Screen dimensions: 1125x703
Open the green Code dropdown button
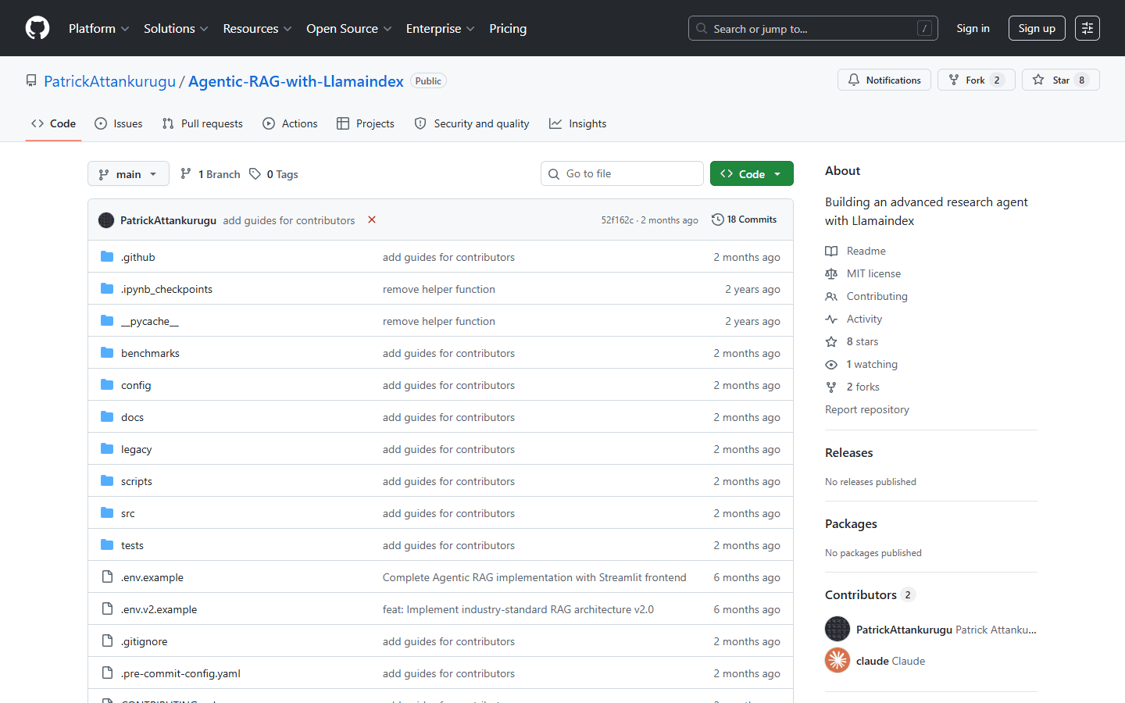(752, 173)
